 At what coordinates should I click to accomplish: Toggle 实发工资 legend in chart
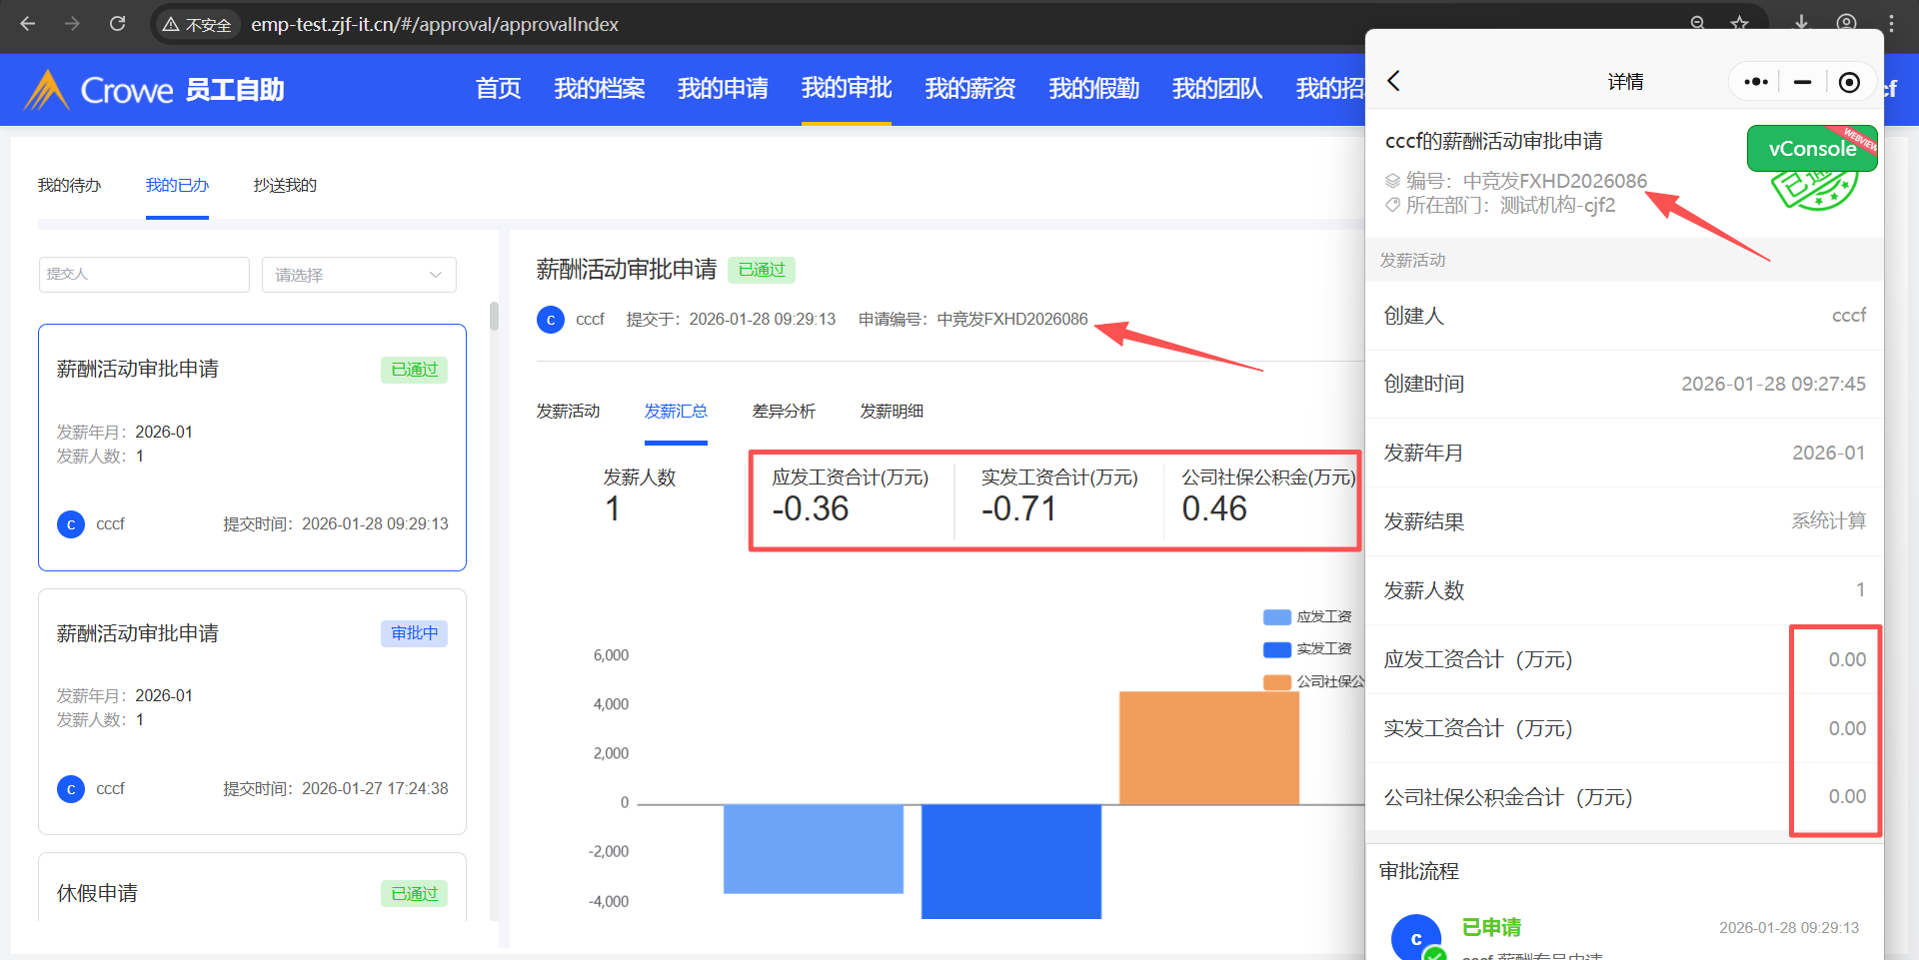tap(1307, 649)
